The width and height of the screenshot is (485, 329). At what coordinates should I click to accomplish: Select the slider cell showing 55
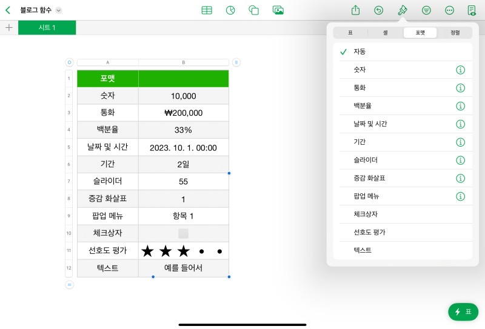[184, 182]
